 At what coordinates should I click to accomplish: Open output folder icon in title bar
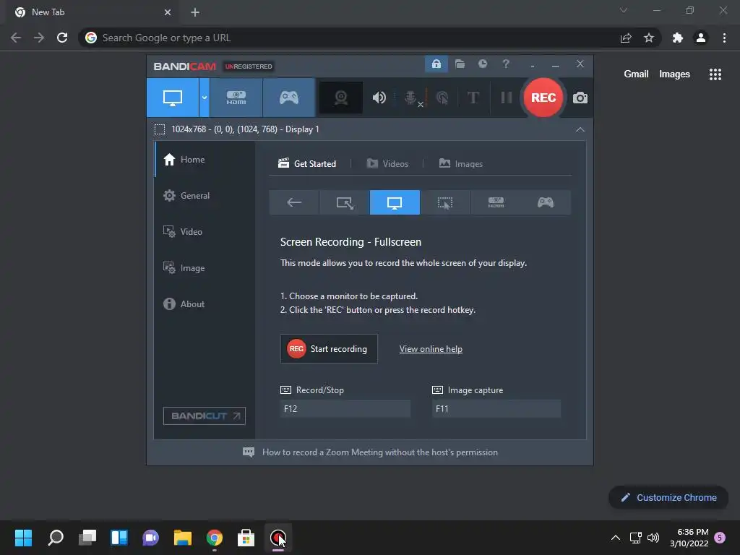coord(460,64)
